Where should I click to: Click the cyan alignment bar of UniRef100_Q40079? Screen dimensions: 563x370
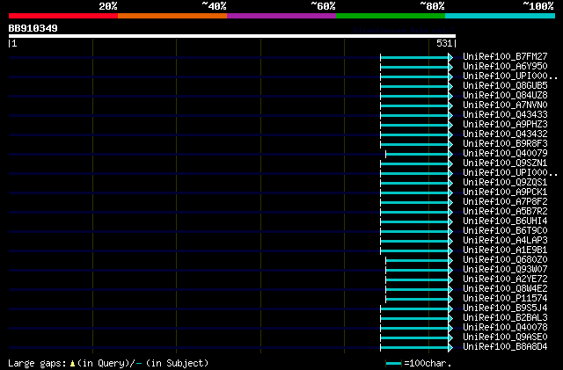pyautogui.click(x=417, y=155)
